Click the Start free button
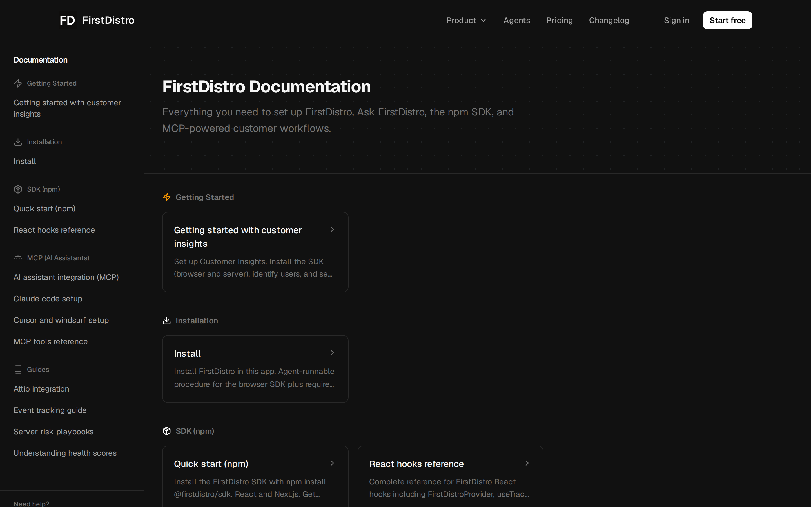The image size is (811, 507). click(x=727, y=21)
